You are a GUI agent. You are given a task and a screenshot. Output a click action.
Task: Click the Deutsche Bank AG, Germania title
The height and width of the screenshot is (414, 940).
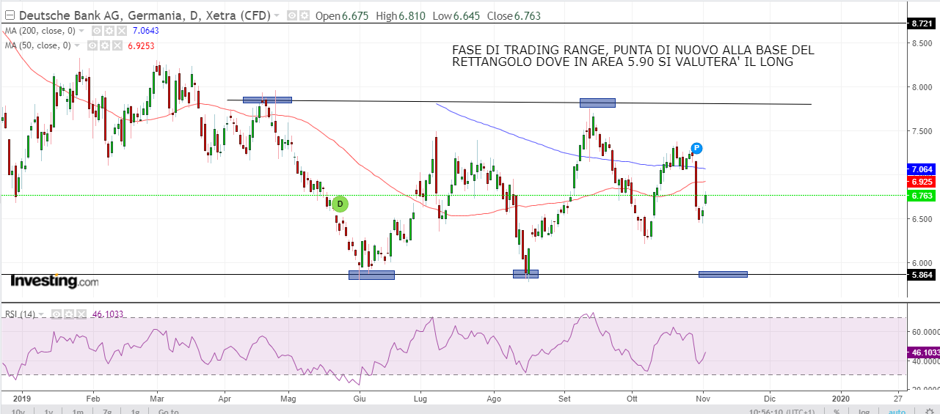click(x=144, y=15)
